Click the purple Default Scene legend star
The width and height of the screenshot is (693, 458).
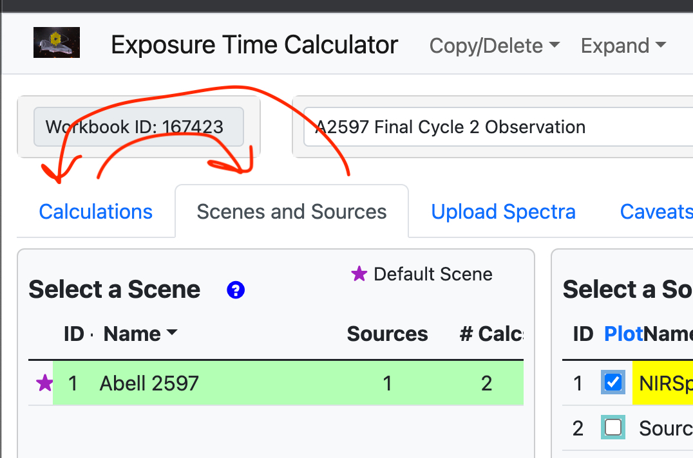pyautogui.click(x=359, y=274)
